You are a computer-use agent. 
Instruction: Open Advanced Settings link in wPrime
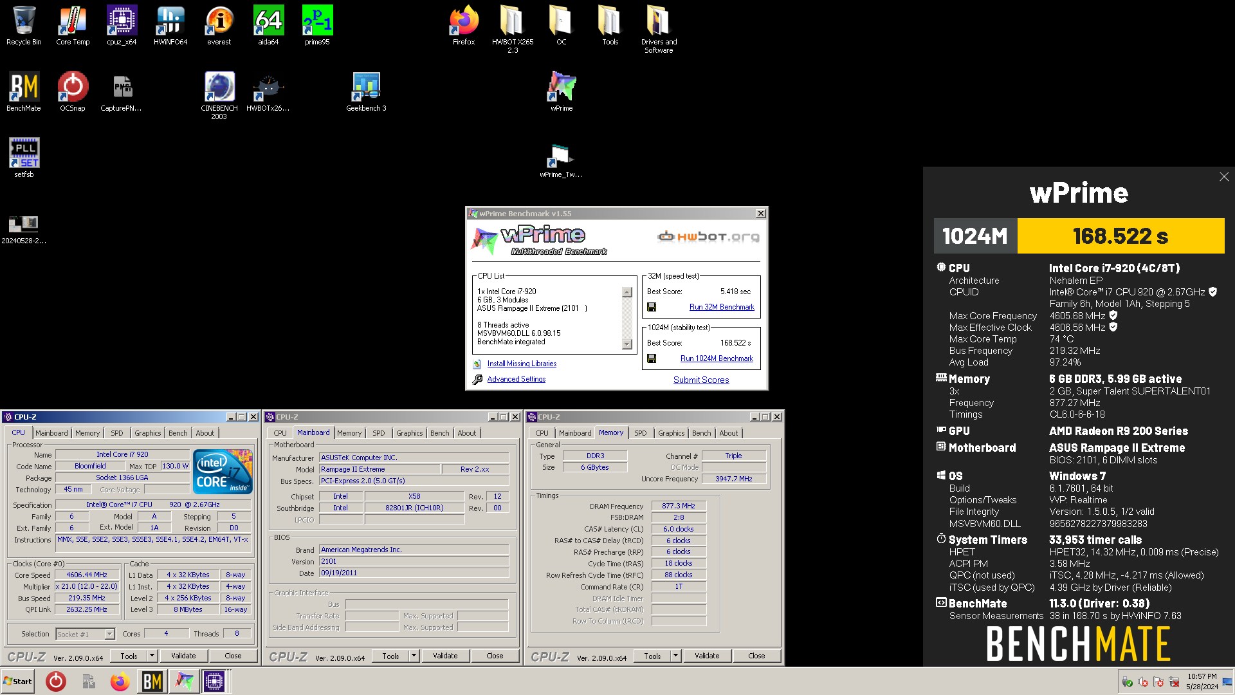click(x=516, y=379)
